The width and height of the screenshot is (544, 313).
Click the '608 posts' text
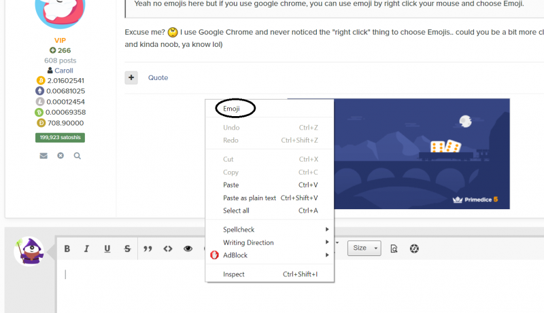(x=60, y=60)
